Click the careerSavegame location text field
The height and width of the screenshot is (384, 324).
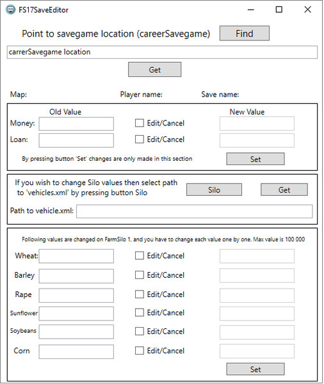click(x=162, y=52)
